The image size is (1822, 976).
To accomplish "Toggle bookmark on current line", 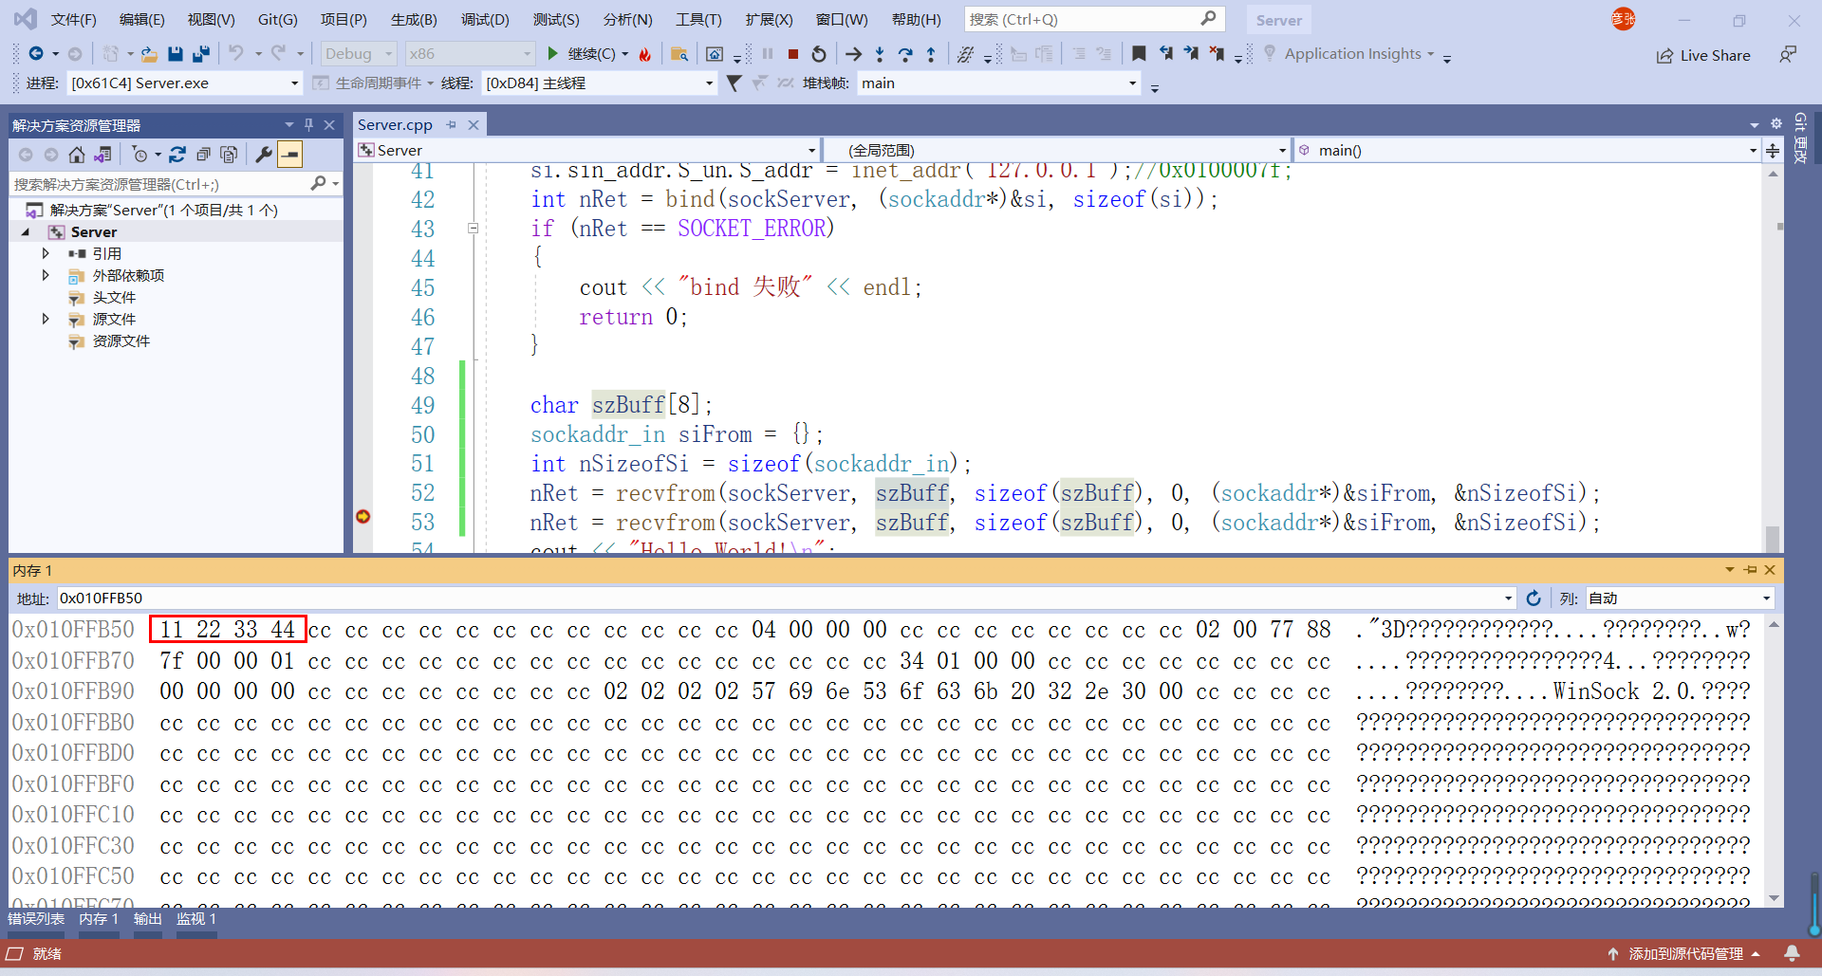I will 1139,54.
